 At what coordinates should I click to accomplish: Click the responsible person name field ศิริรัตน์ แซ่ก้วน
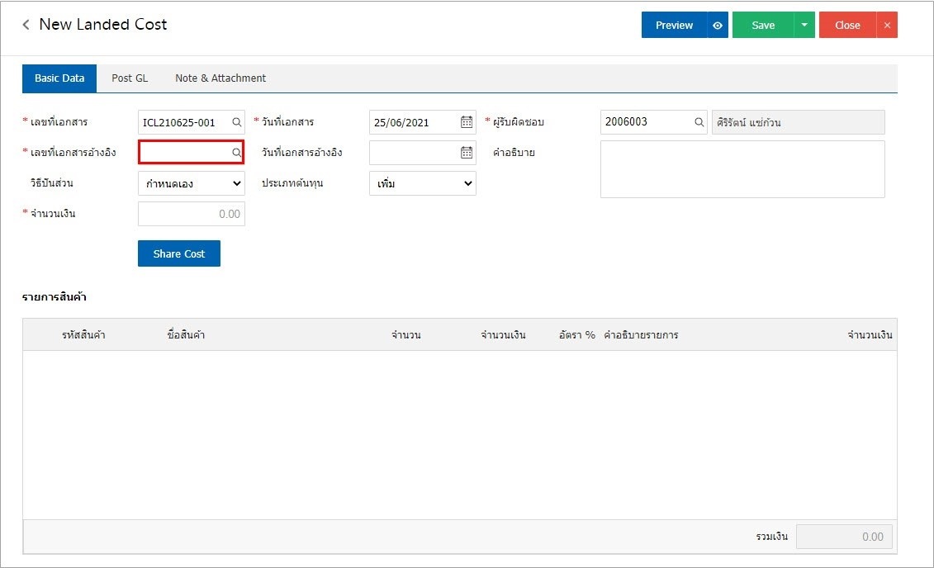[799, 122]
